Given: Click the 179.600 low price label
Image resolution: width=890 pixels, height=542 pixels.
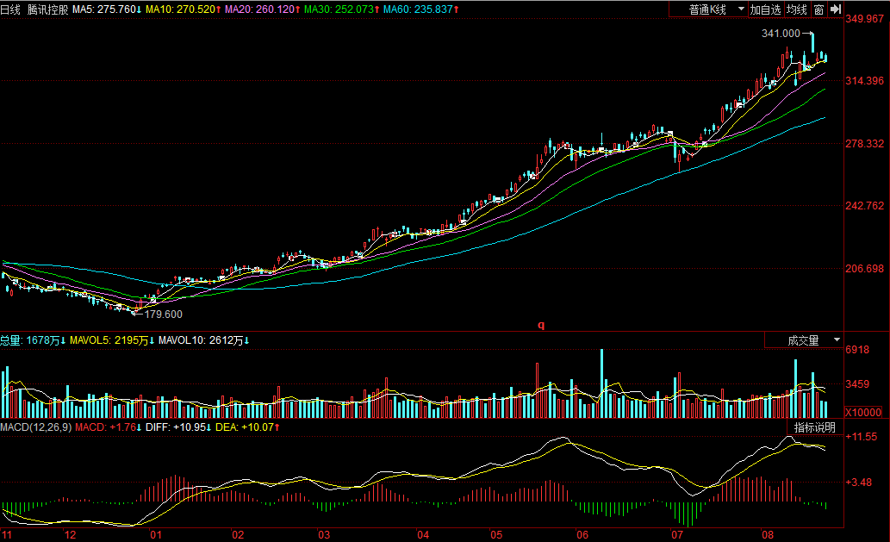Looking at the screenshot, I should 164,315.
